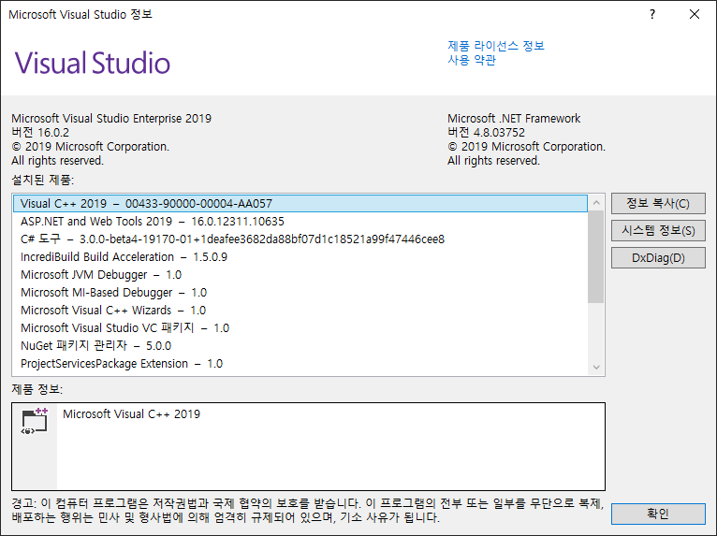Image resolution: width=717 pixels, height=536 pixels.
Task: Click Microsoft Visual C++ 2019 description text
Action: pos(131,414)
